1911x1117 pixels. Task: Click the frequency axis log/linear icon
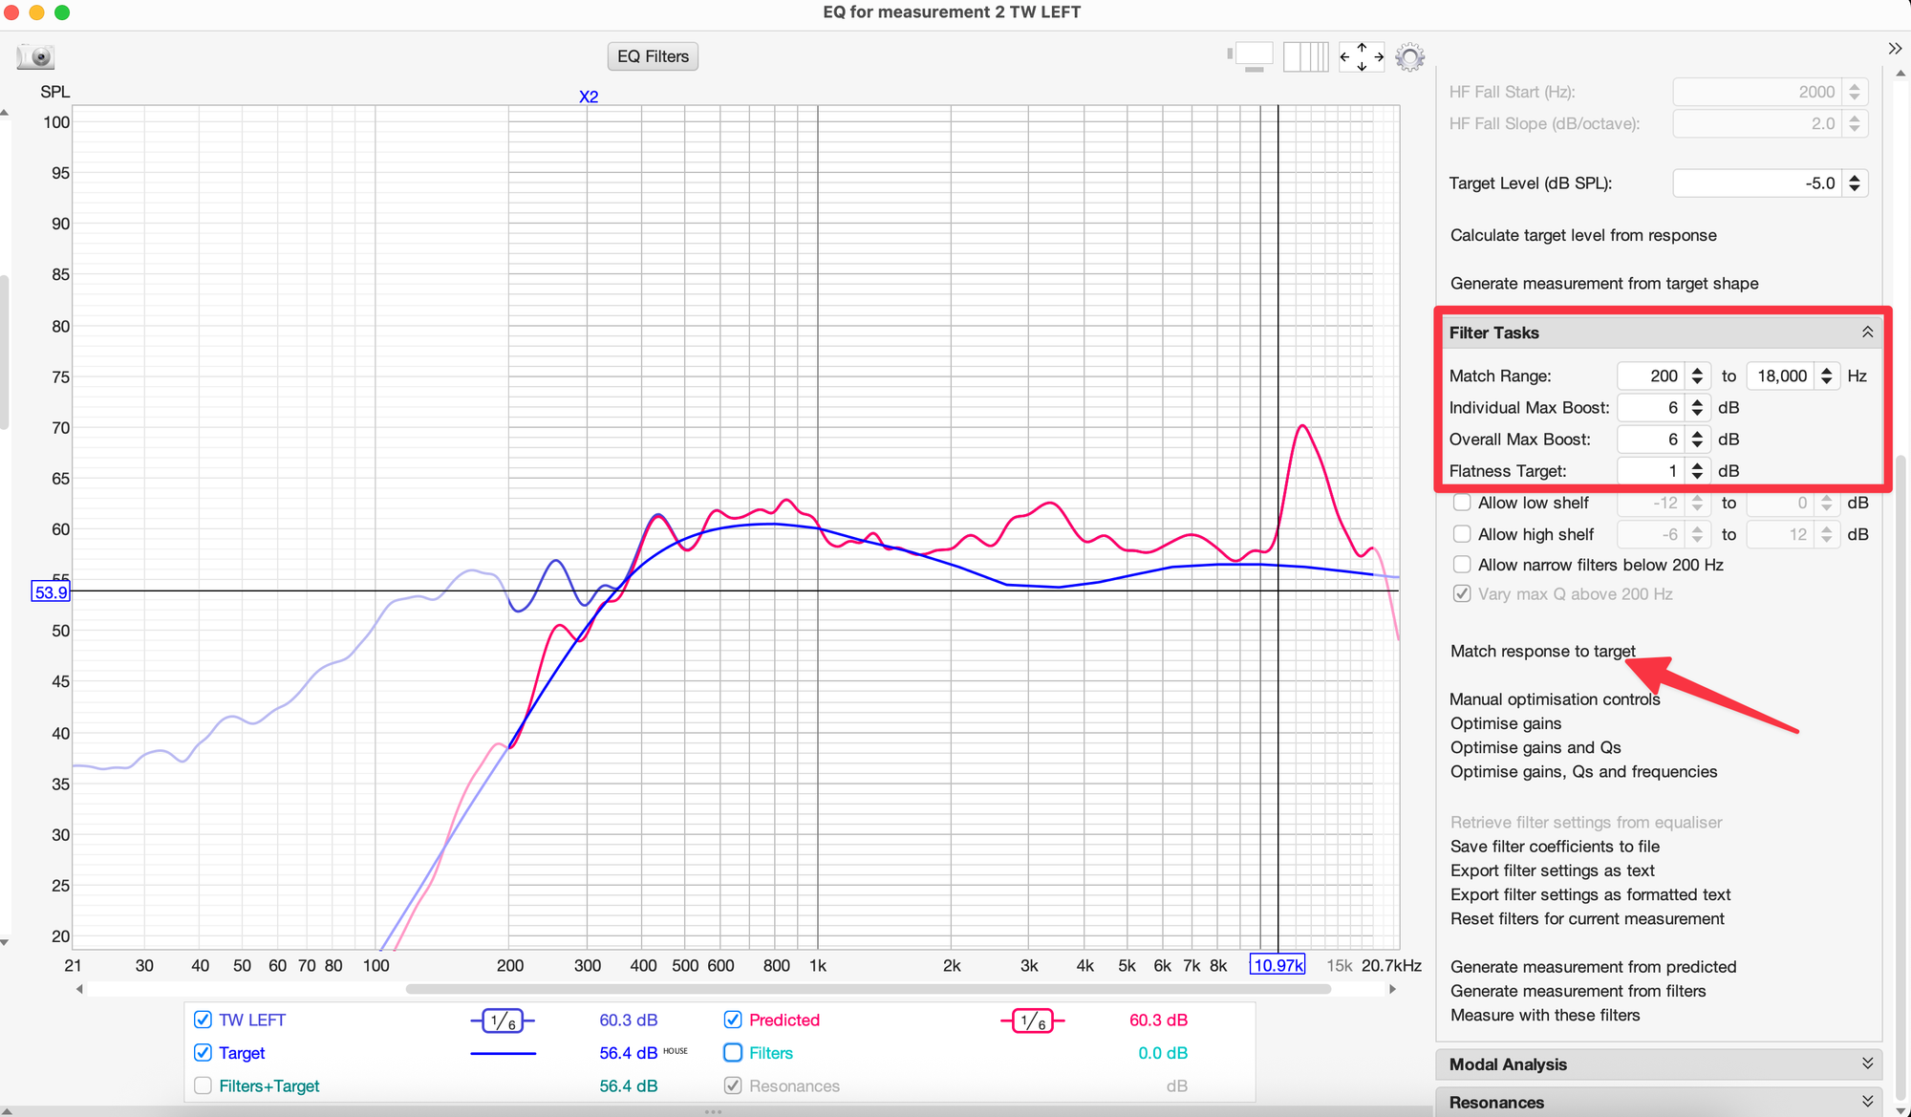(x=1305, y=56)
